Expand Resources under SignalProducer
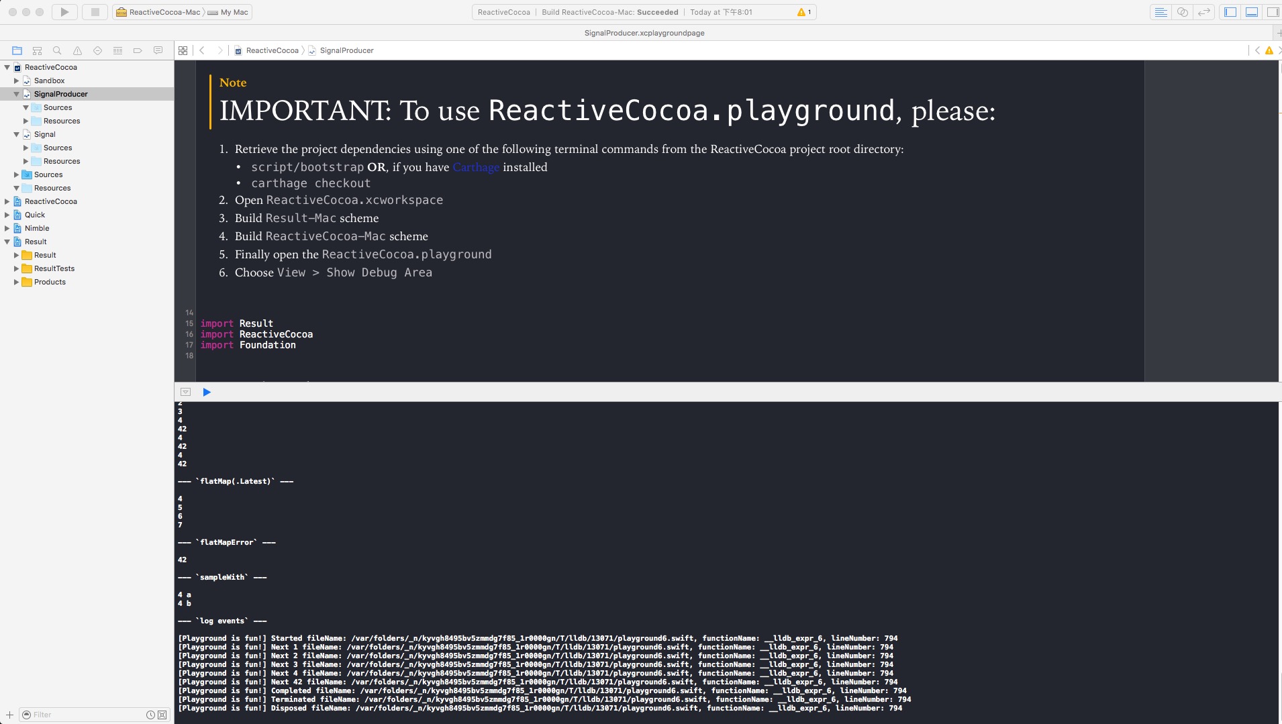This screenshot has width=1282, height=724. pyautogui.click(x=26, y=121)
